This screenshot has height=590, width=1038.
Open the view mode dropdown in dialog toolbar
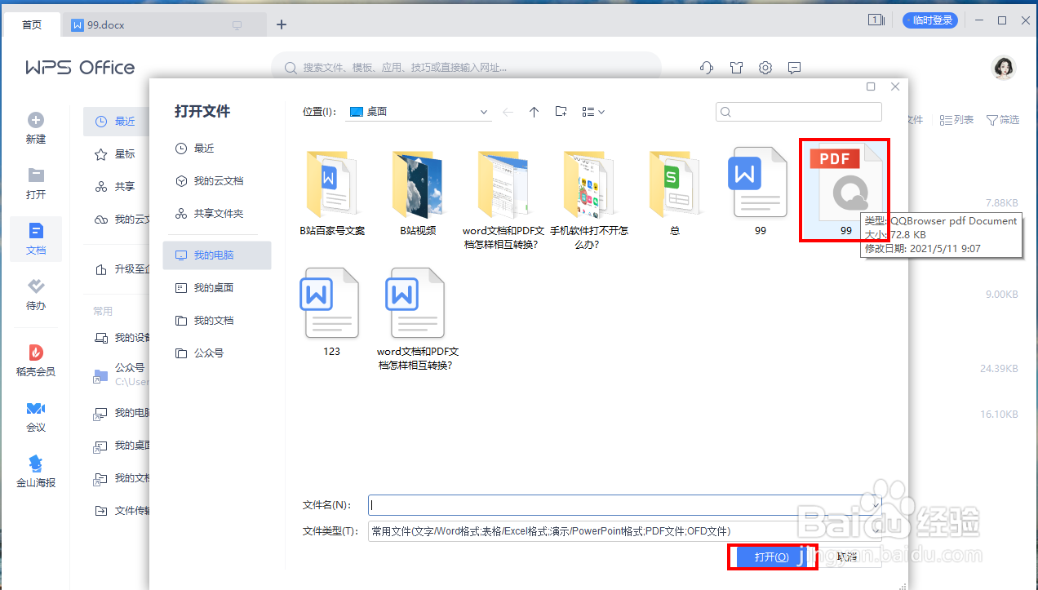593,112
